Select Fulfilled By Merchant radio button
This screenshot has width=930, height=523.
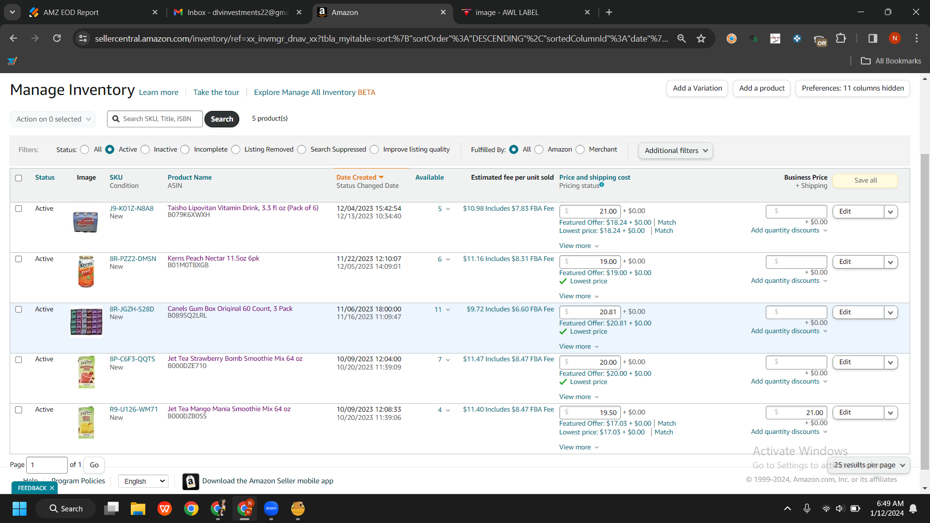pyautogui.click(x=580, y=150)
